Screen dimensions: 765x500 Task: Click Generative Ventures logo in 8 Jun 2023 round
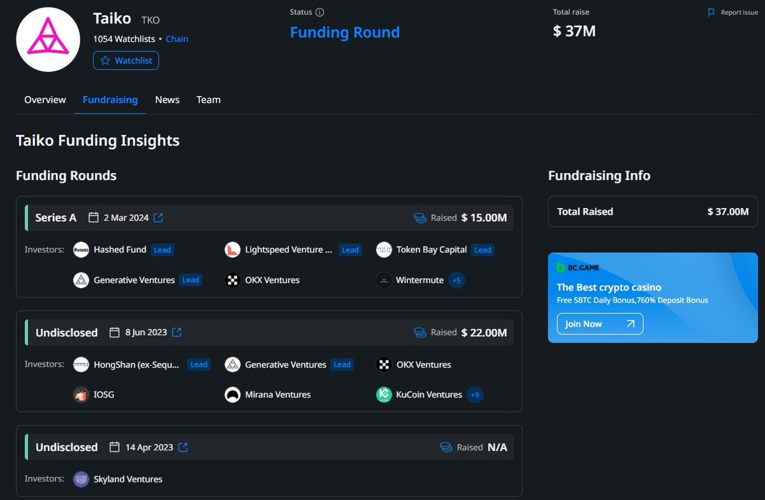233,364
